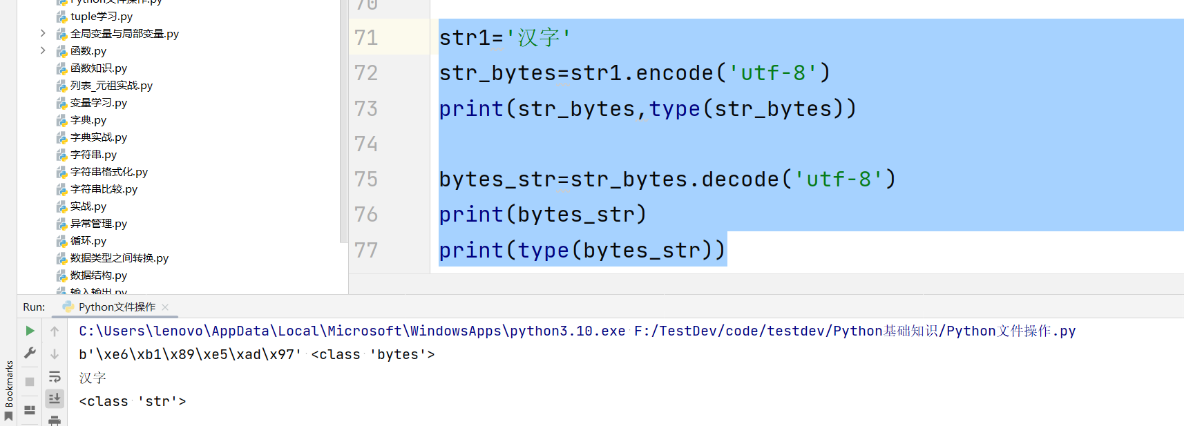The image size is (1184, 426).
Task: Click down arrow for next stack trace
Action: pyautogui.click(x=55, y=354)
